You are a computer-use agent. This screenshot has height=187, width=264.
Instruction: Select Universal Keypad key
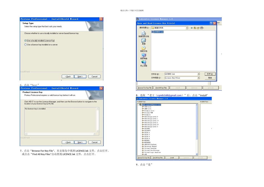150,146
